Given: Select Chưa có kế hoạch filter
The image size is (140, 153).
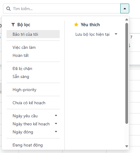Looking at the screenshot, I should (x=33, y=103).
